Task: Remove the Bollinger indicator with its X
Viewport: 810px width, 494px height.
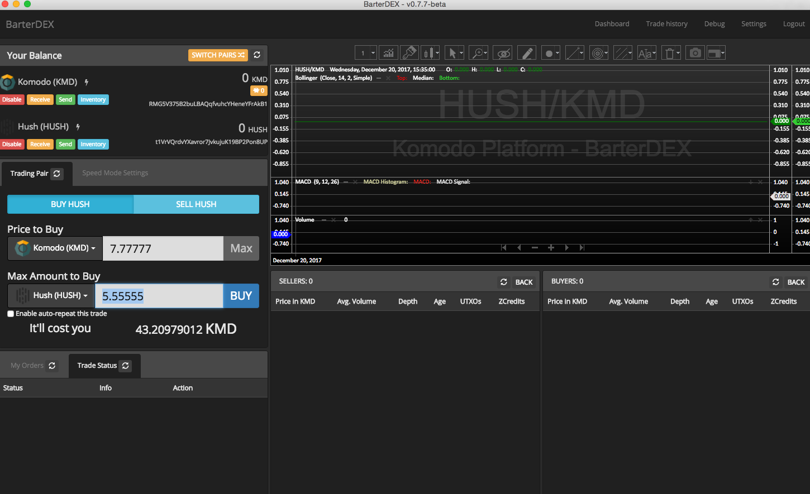Action: pyautogui.click(x=388, y=78)
